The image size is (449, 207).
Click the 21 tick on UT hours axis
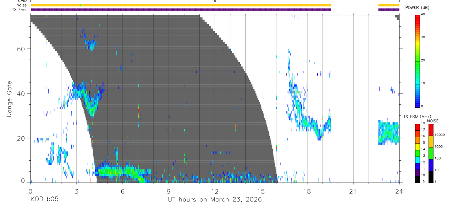[353, 191]
